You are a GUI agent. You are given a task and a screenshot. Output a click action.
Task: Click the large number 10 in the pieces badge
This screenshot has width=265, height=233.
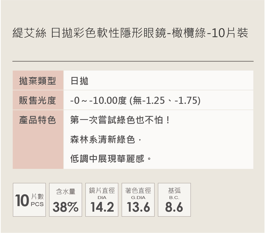[x=22, y=201]
